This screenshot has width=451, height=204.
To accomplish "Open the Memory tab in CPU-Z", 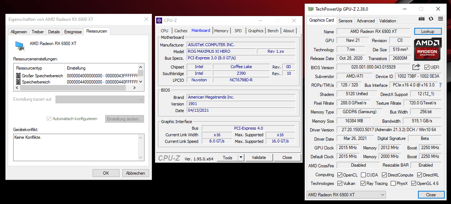I will click(x=221, y=31).
